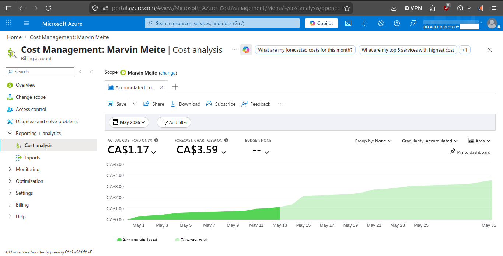Click the Microsoft Azure logo text
The width and height of the screenshot is (503, 256).
click(62, 24)
